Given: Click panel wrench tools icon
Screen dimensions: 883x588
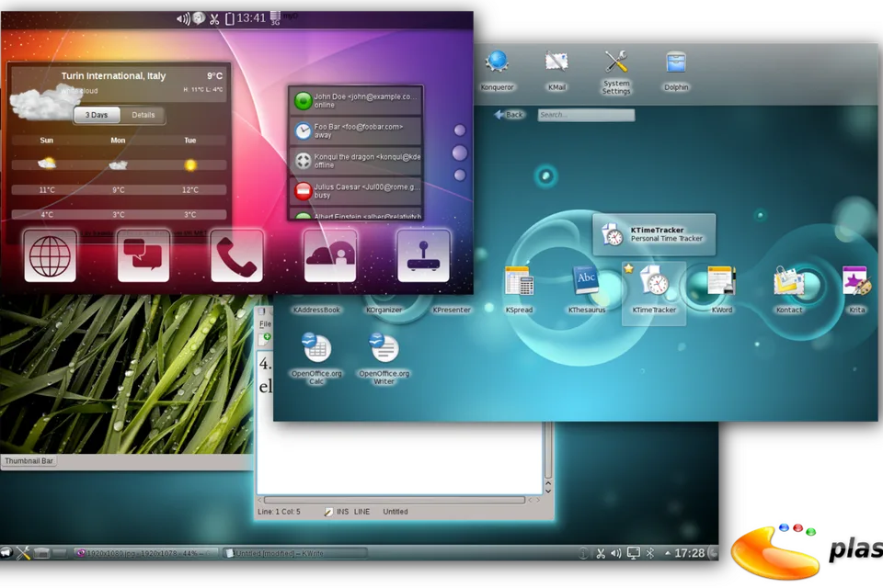Looking at the screenshot, I should pyautogui.click(x=23, y=553).
